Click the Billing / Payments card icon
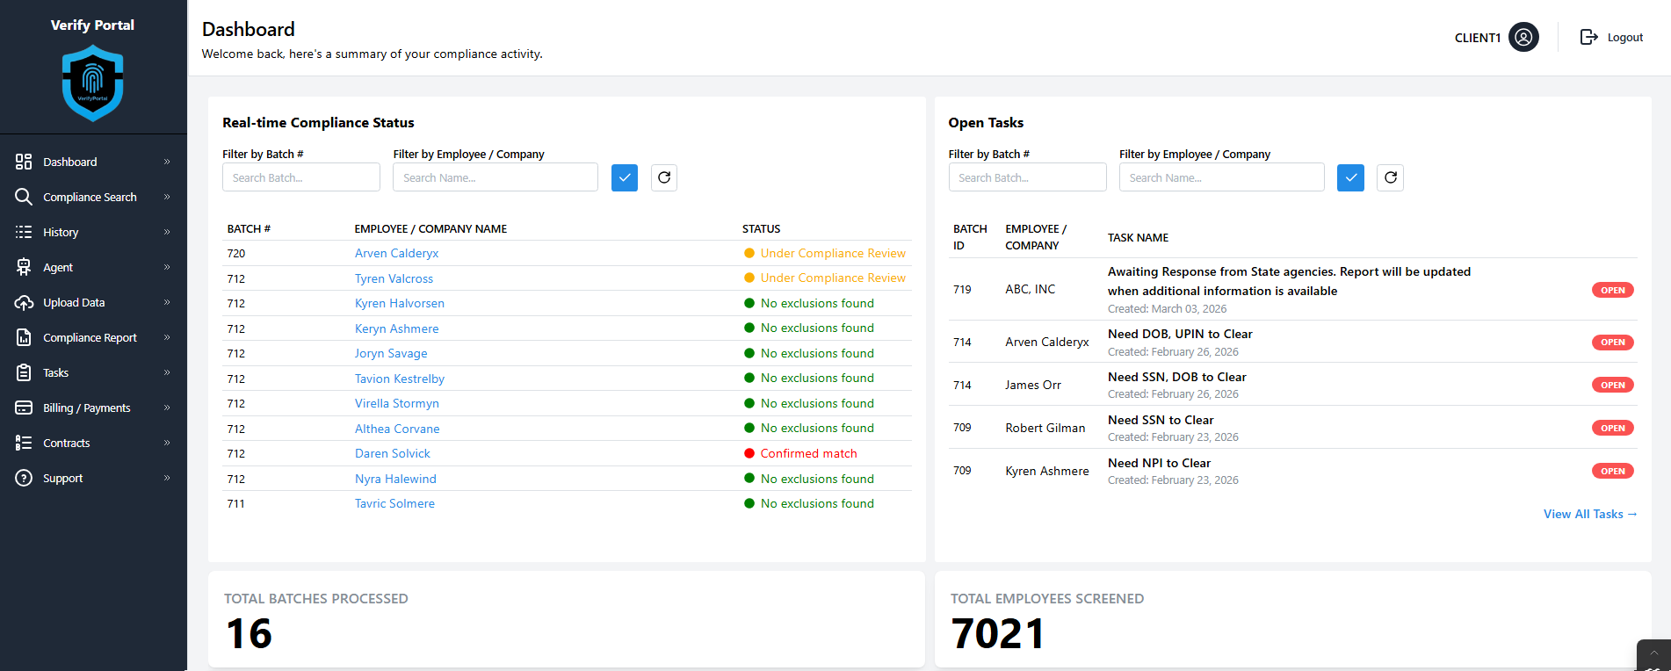 [x=24, y=408]
